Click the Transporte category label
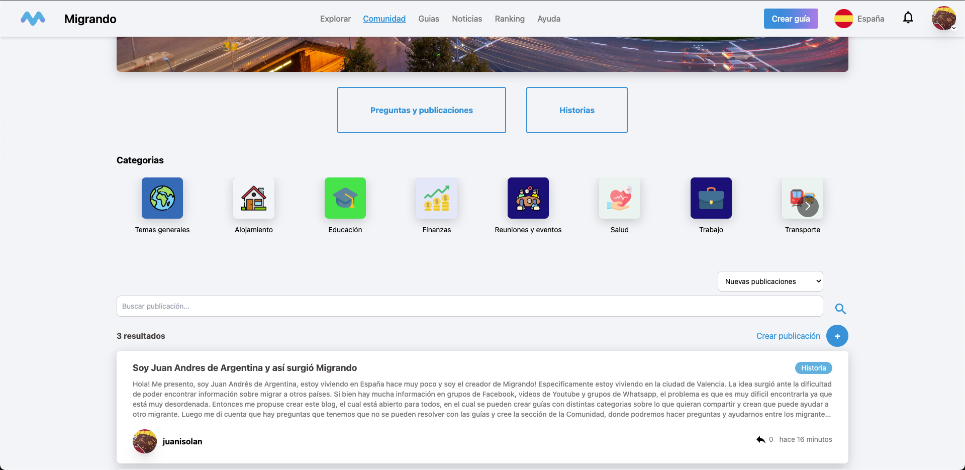The image size is (965, 470). click(x=803, y=230)
